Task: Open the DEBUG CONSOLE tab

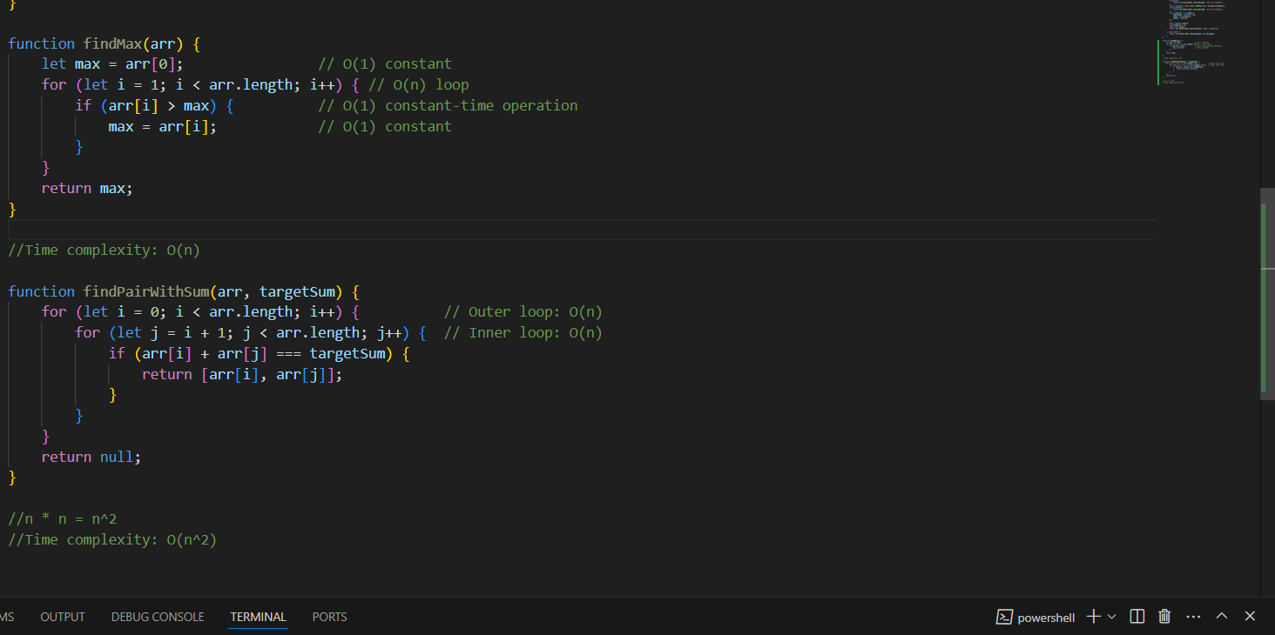Action: point(158,617)
